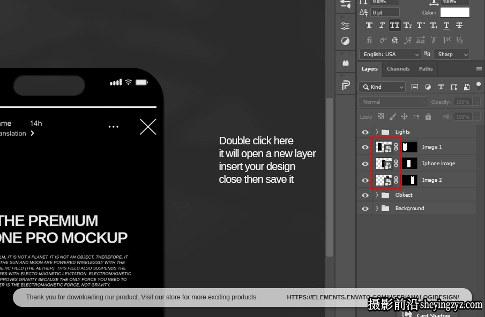Hide the Obkect group
The image size is (485, 317).
point(365,195)
